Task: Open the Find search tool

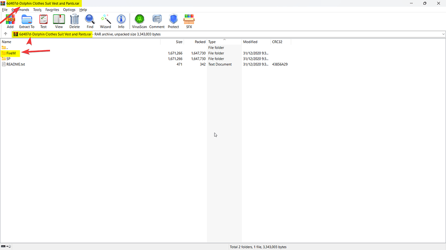Action: click(90, 21)
